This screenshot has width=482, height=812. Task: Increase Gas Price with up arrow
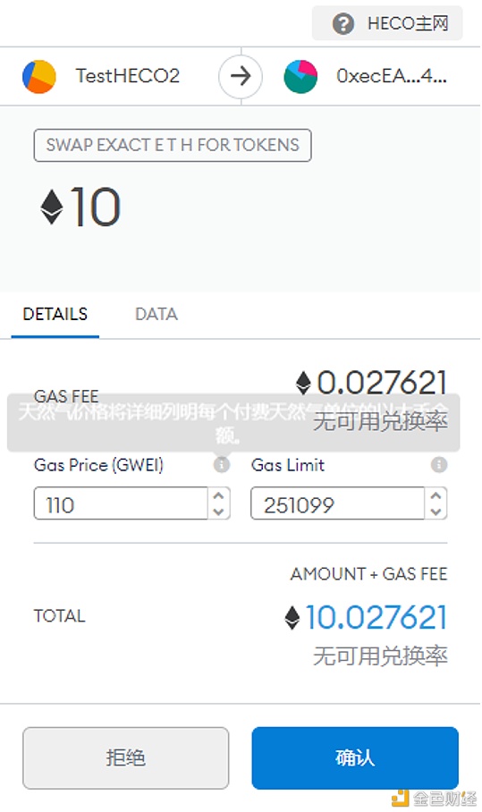218,495
